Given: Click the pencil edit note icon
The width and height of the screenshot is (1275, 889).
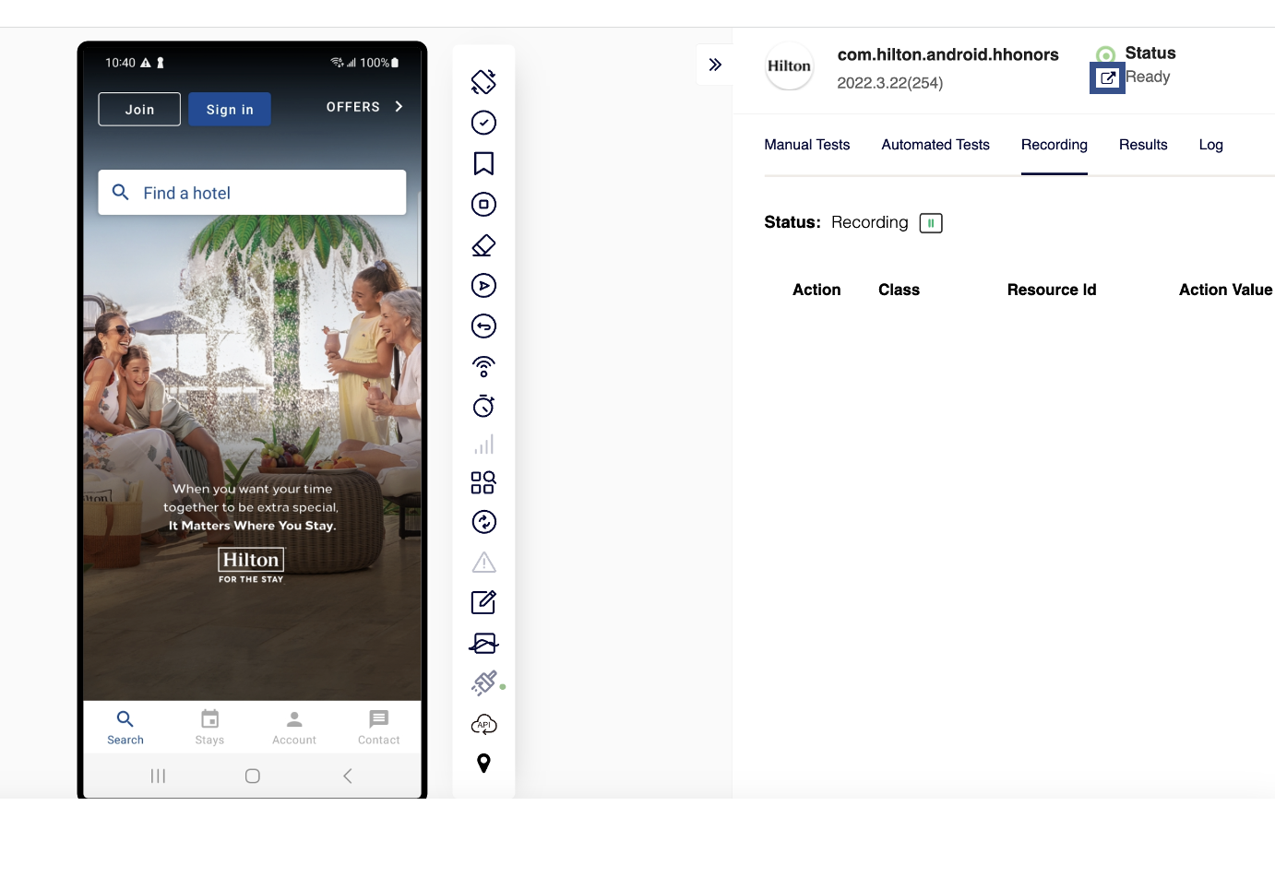Looking at the screenshot, I should [483, 602].
